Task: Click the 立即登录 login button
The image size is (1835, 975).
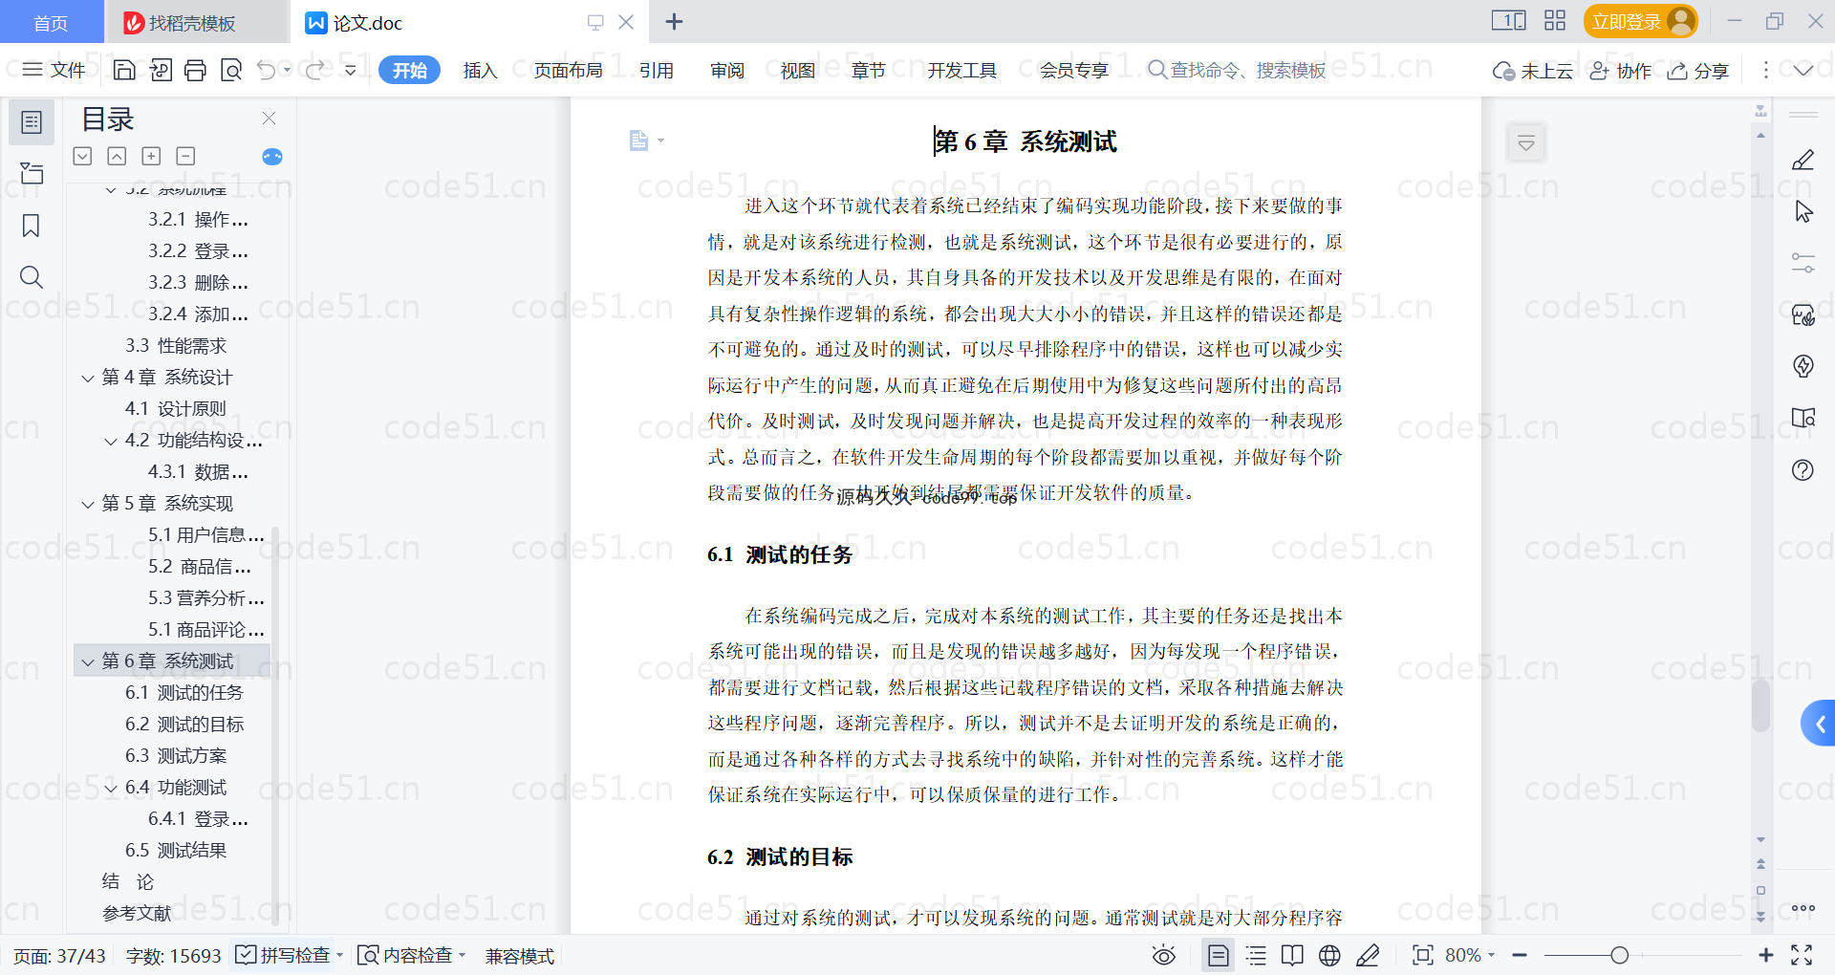Action: click(1640, 21)
